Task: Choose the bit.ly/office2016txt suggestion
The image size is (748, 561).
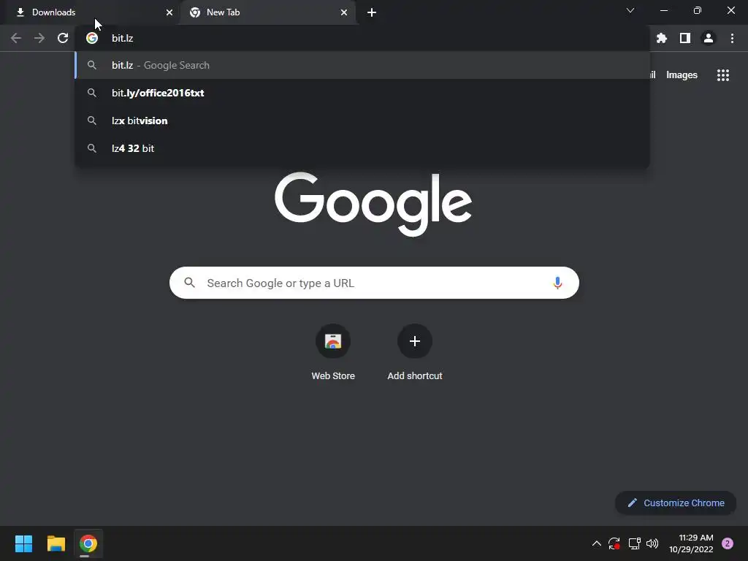Action: coord(362,93)
